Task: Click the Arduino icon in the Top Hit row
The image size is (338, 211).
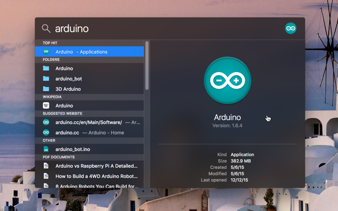Action: pos(46,52)
